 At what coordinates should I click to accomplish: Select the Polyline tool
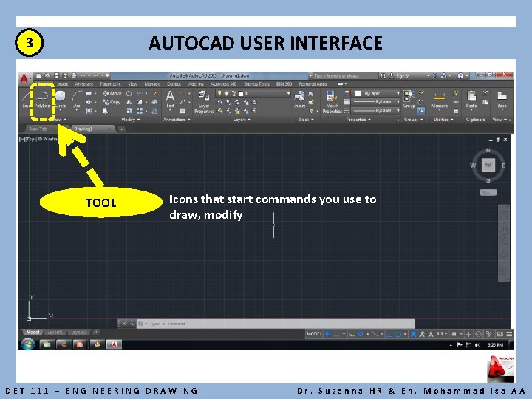click(x=42, y=100)
